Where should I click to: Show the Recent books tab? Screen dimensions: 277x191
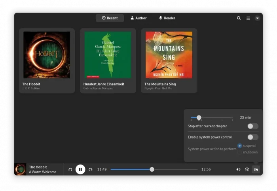(110, 18)
